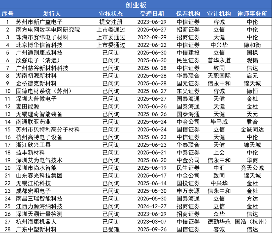Click the 普华永道 auditor cell

[x=219, y=60]
